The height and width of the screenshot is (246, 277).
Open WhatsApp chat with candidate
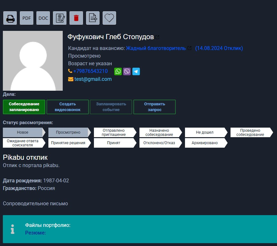point(118,71)
